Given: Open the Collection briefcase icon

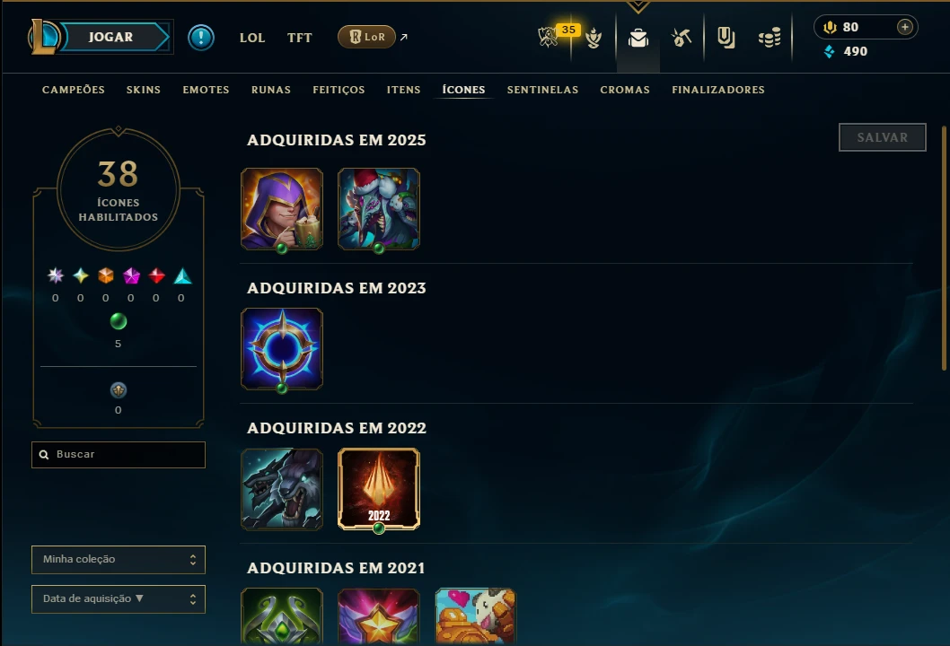Looking at the screenshot, I should (x=638, y=39).
